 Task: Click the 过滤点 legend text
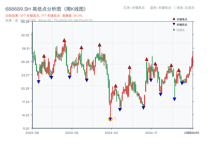[180, 30]
